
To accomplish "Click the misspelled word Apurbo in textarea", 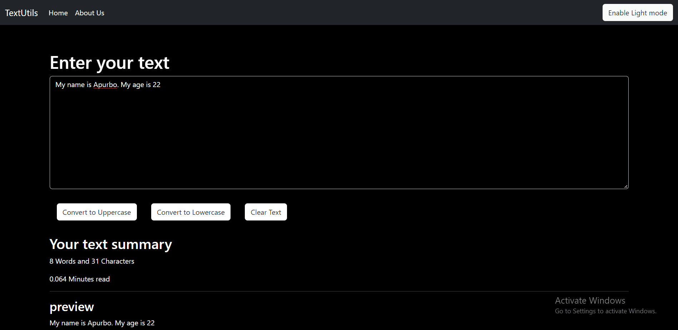I will pyautogui.click(x=105, y=85).
